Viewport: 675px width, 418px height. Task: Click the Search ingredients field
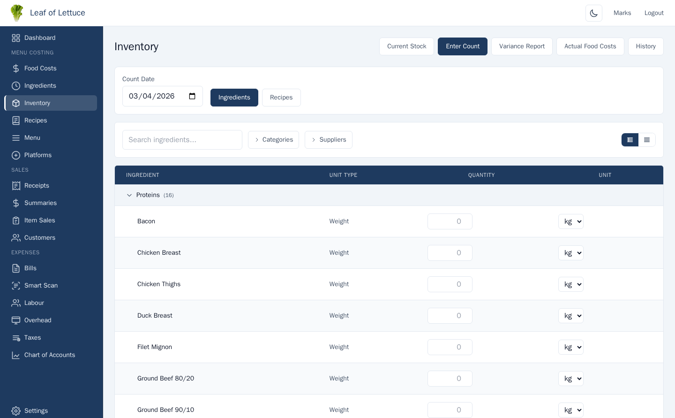(x=182, y=140)
